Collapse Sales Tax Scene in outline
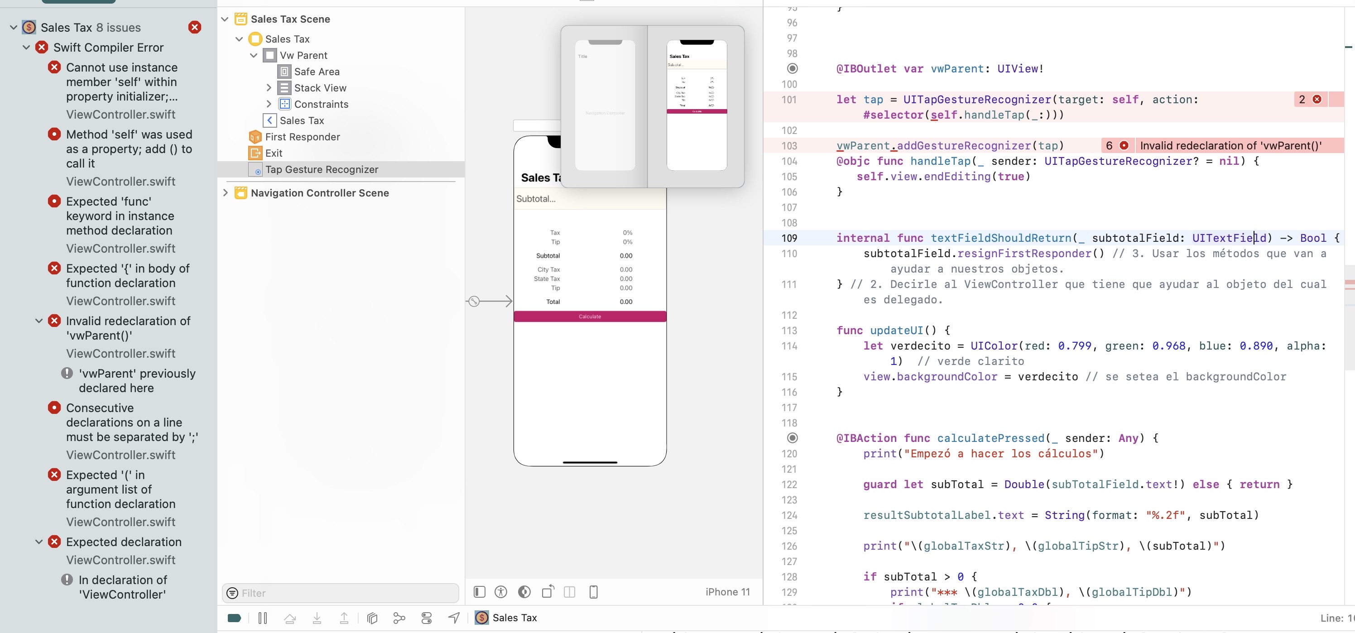The image size is (1355, 633). [x=225, y=19]
